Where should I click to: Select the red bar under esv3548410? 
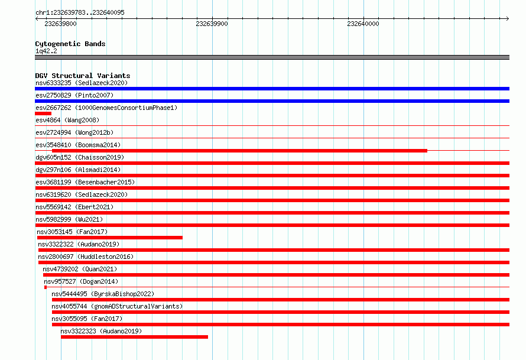(x=239, y=151)
